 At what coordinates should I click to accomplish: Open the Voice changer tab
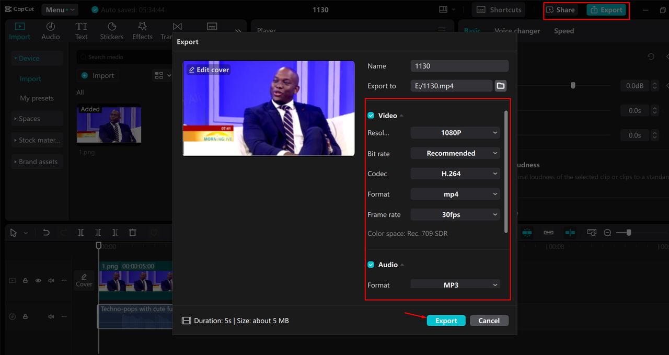(x=517, y=31)
